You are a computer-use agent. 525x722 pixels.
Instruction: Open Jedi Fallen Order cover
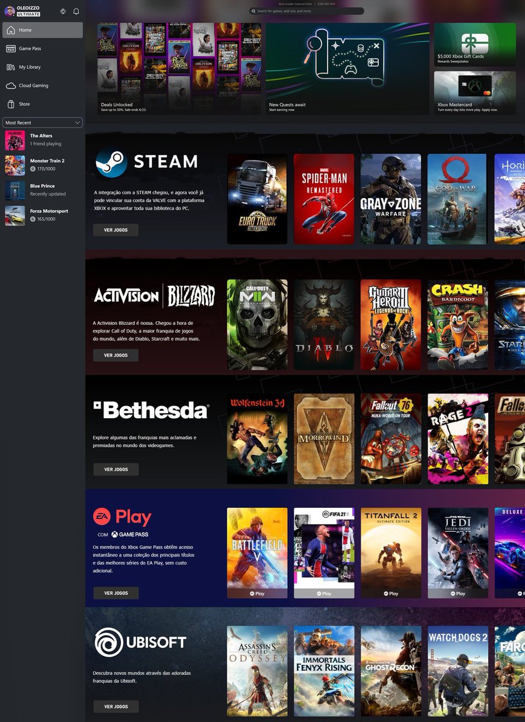[x=458, y=553]
